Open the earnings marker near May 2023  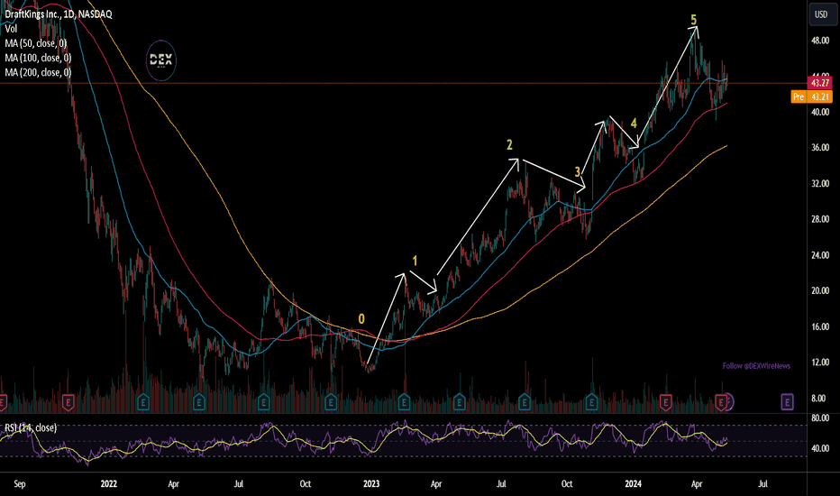tap(459, 401)
